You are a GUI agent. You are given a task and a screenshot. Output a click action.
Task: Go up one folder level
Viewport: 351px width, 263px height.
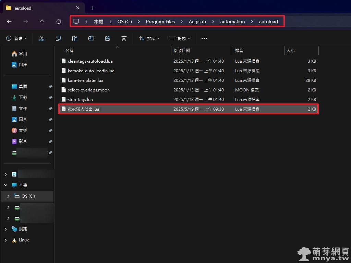click(x=42, y=22)
